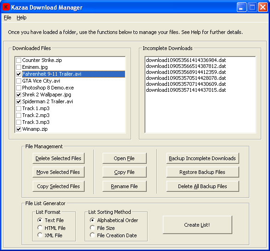Click Restore Backup Files button
The width and height of the screenshot is (270, 251).
tap(202, 172)
